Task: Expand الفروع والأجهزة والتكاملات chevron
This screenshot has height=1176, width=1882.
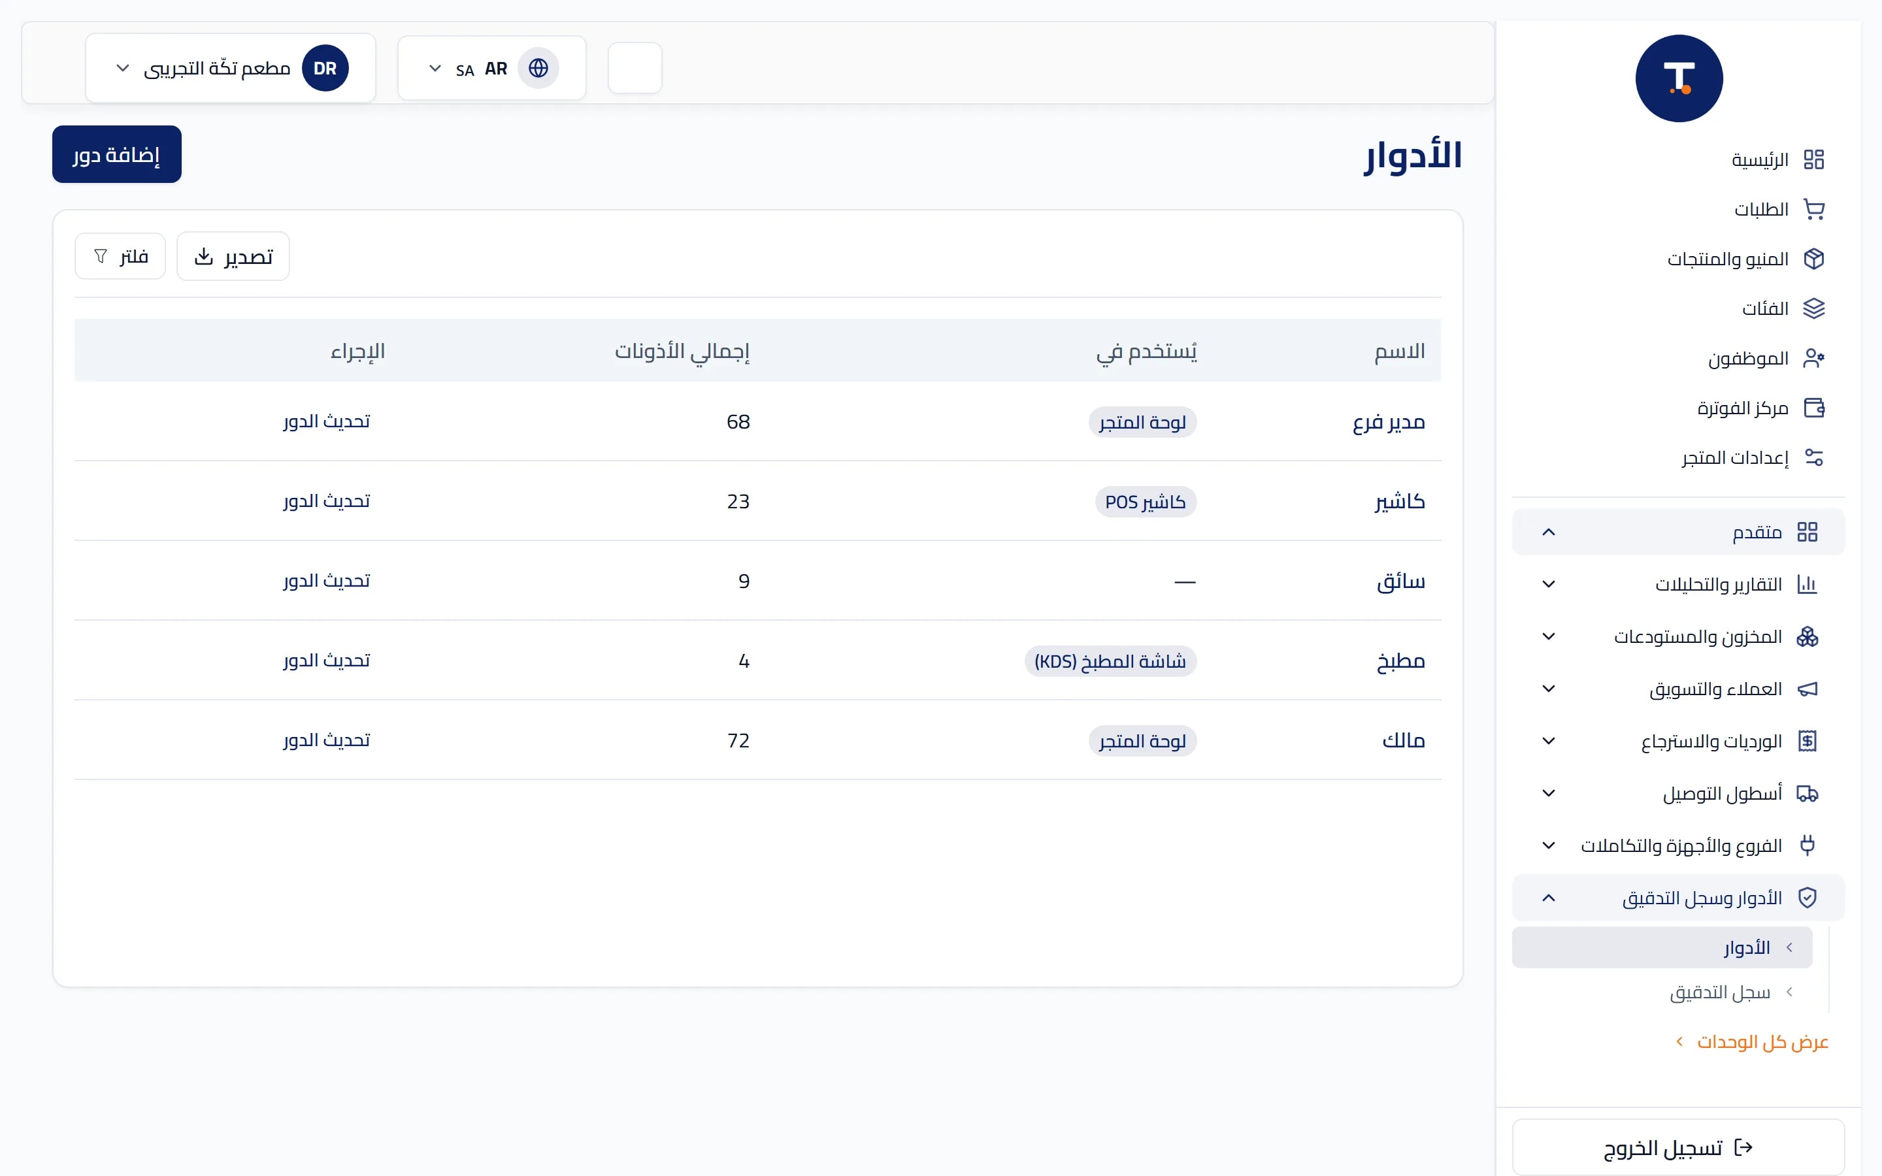Action: point(1548,845)
